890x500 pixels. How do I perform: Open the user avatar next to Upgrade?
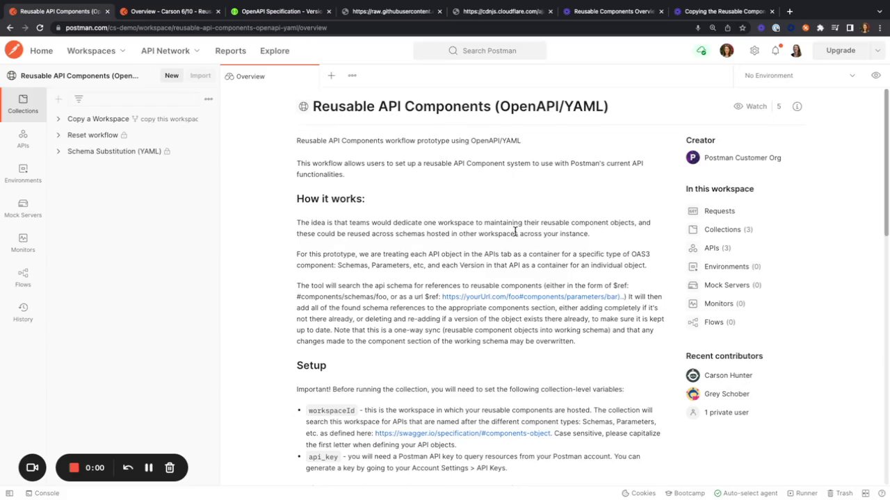tap(796, 50)
